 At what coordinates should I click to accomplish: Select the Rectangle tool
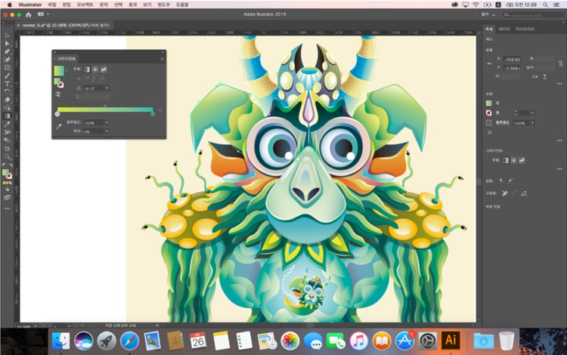[x=8, y=67]
